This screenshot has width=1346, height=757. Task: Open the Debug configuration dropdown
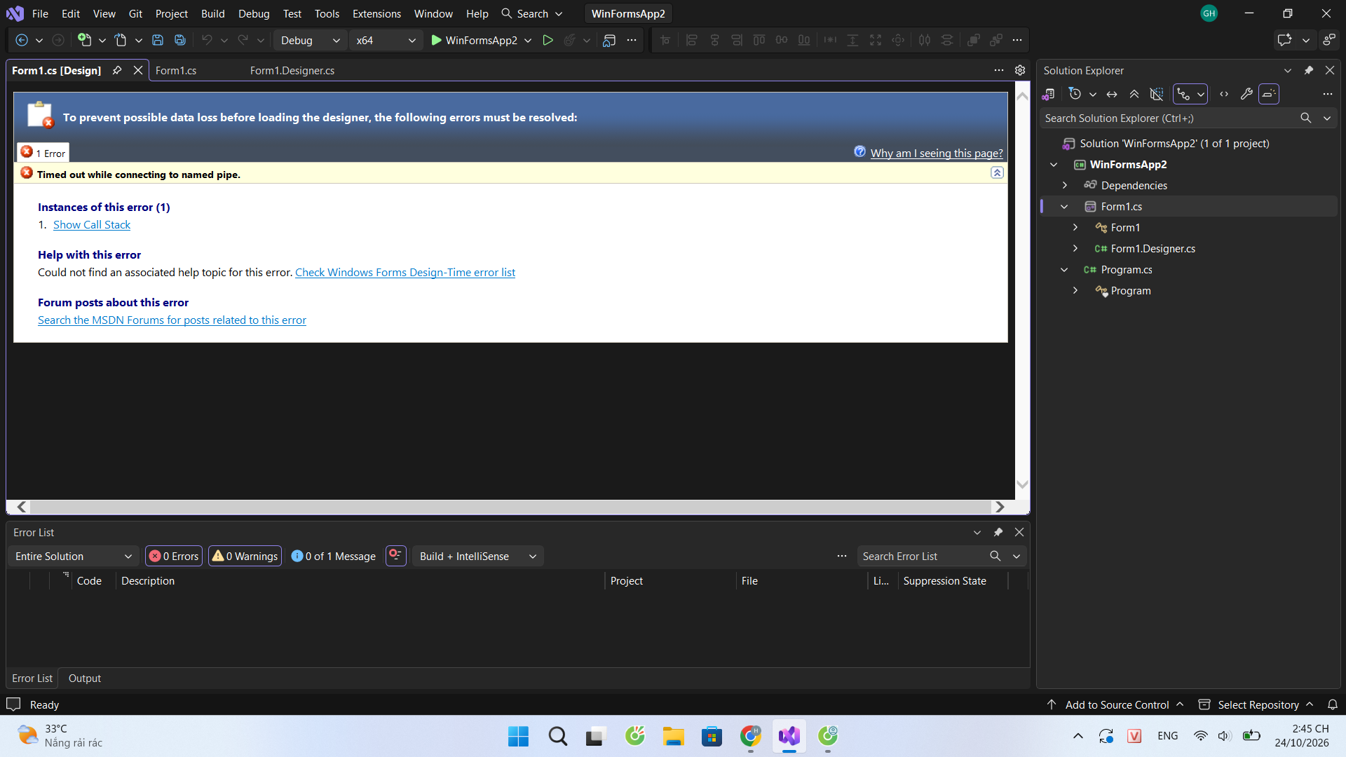tap(310, 40)
